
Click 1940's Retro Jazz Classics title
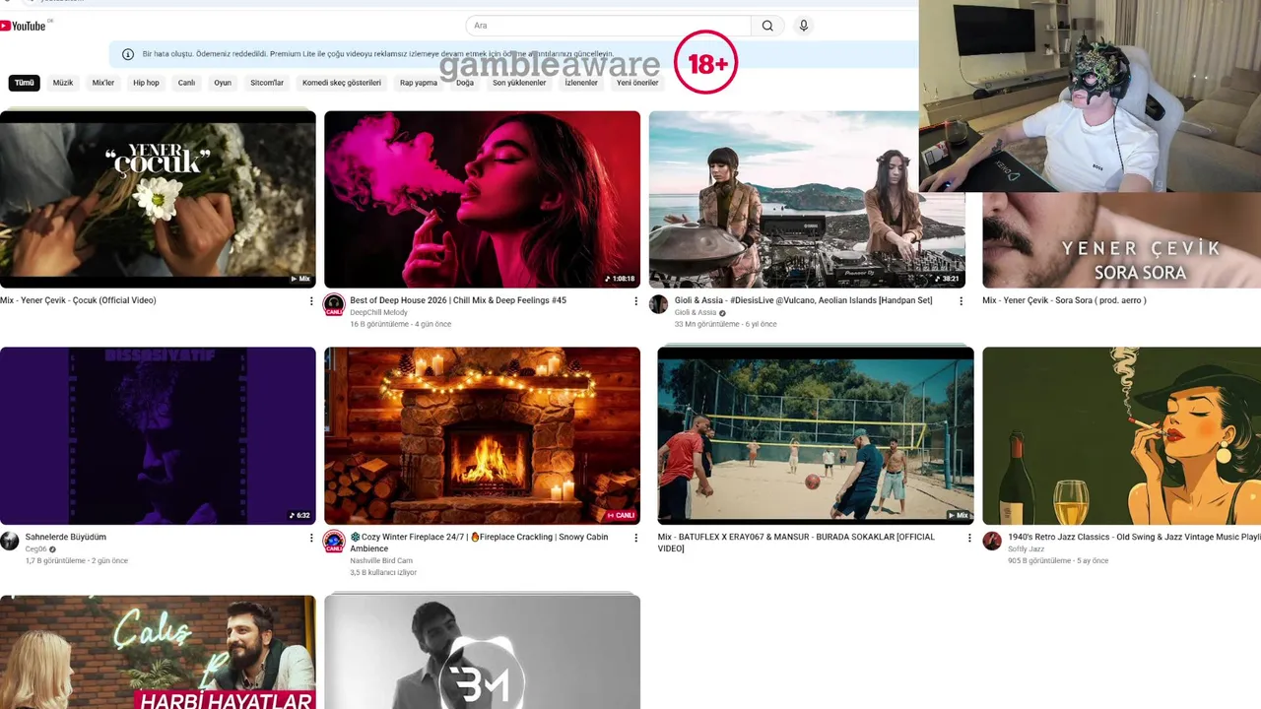(x=1134, y=537)
